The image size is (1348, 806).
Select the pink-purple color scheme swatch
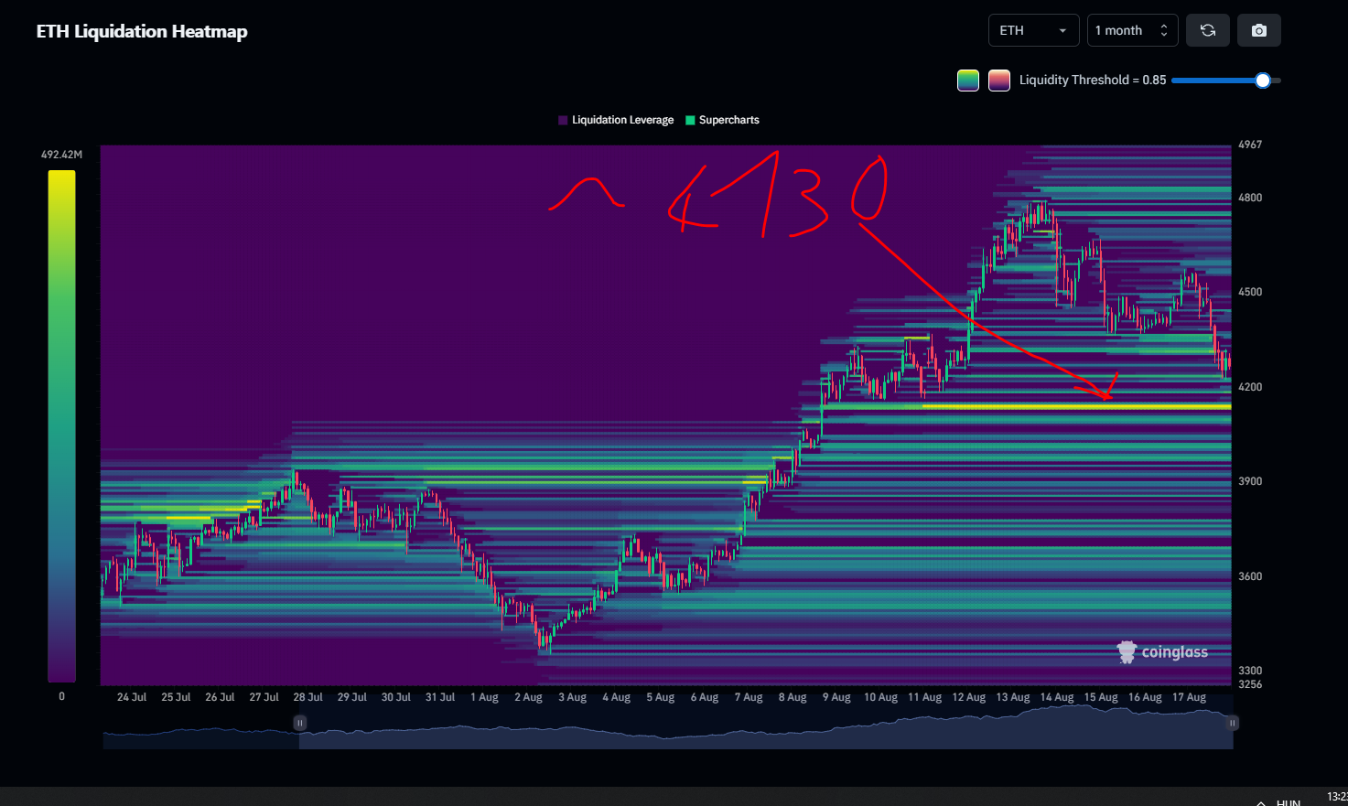pyautogui.click(x=999, y=81)
